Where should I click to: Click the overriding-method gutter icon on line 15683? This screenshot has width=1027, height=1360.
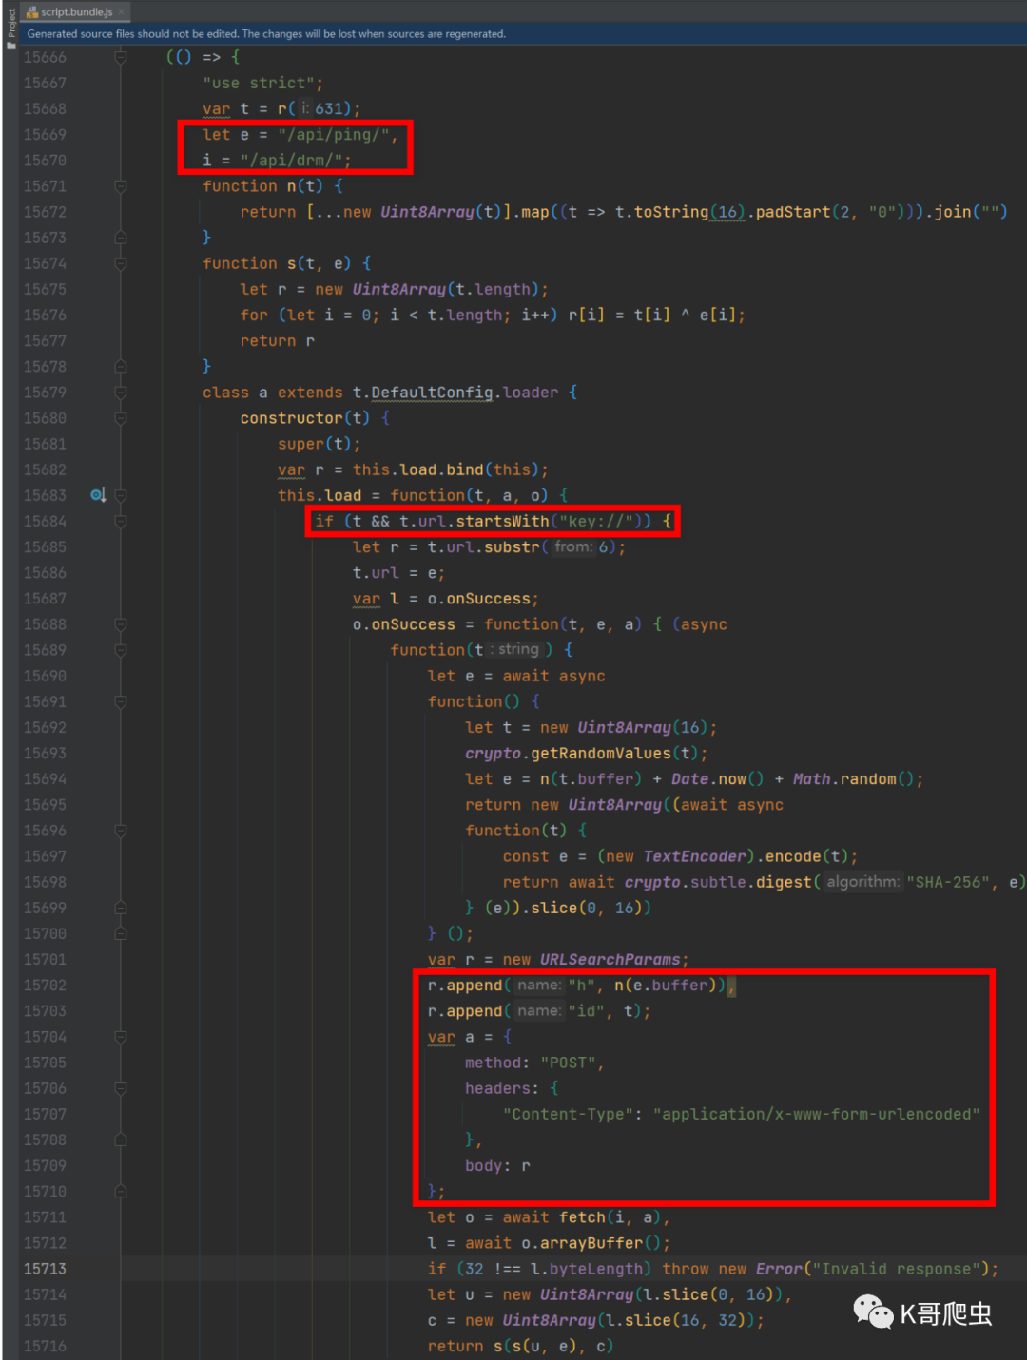[97, 495]
